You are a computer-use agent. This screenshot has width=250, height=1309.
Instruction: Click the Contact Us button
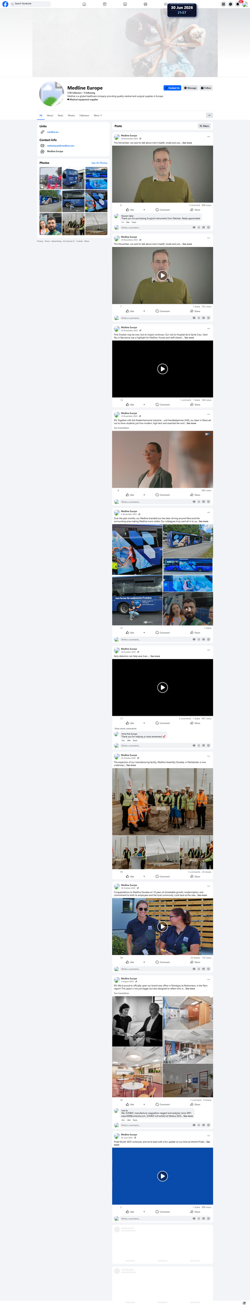172,88
